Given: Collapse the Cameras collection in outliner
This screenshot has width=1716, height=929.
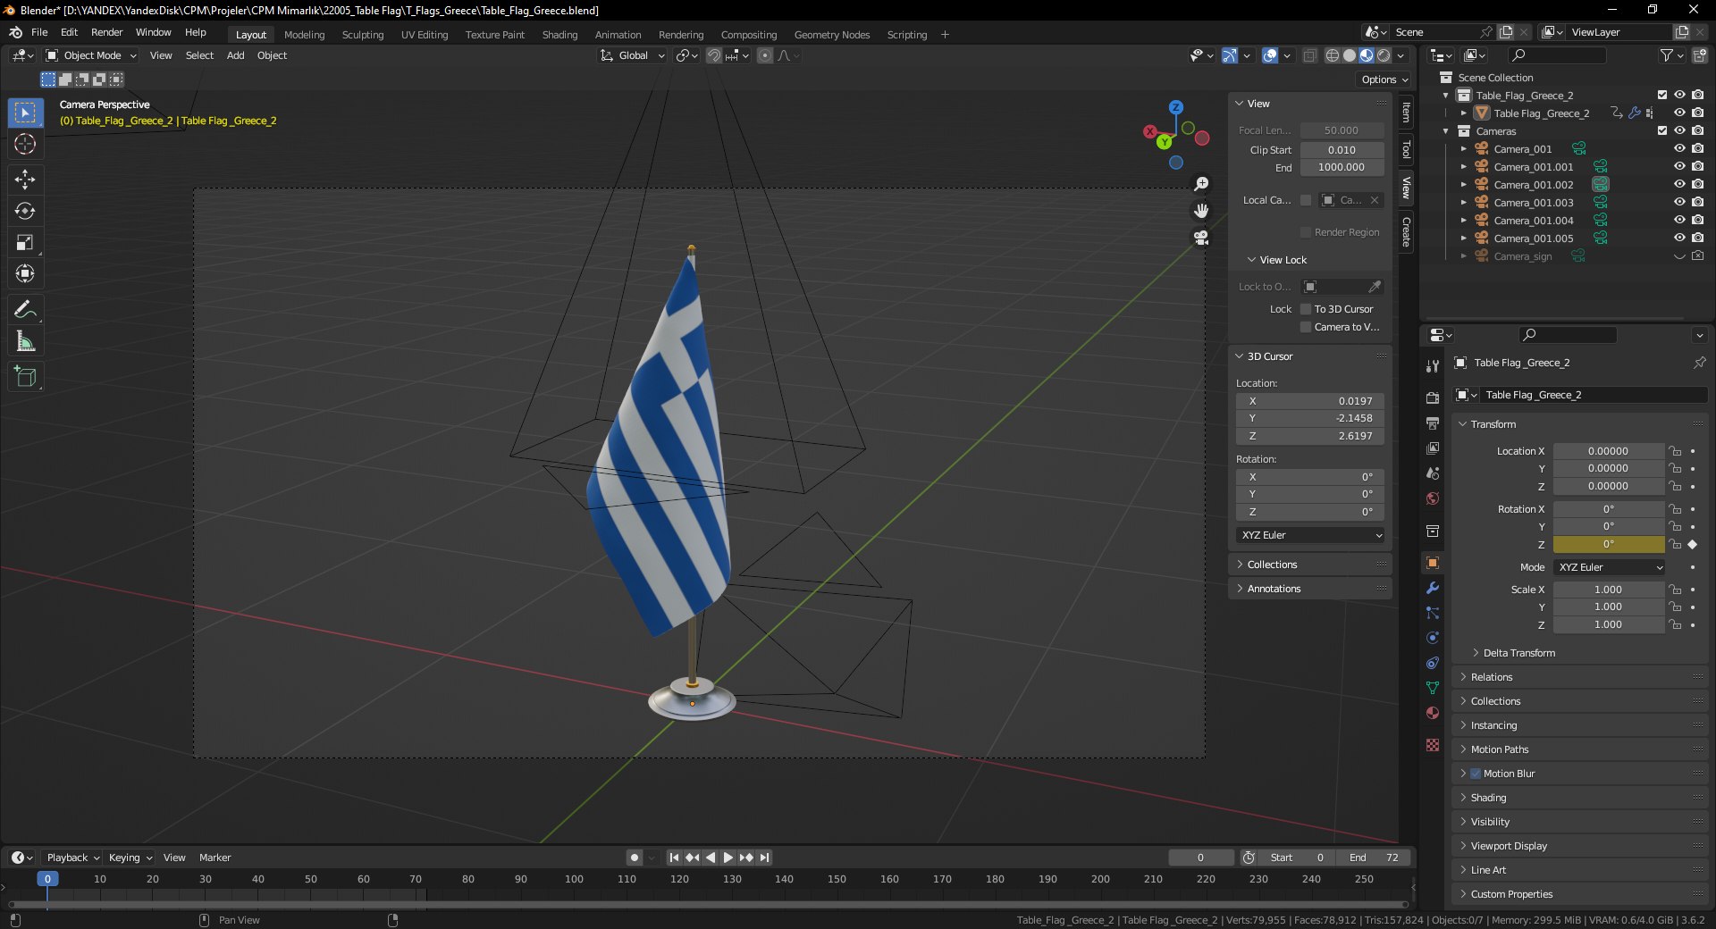Looking at the screenshot, I should (1446, 131).
